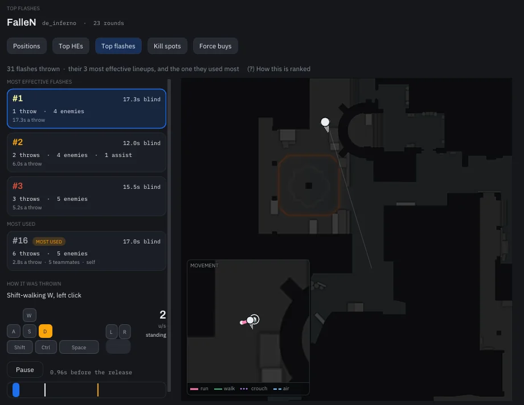
Task: Click the player marker in the Movement inset
Action: (x=250, y=320)
